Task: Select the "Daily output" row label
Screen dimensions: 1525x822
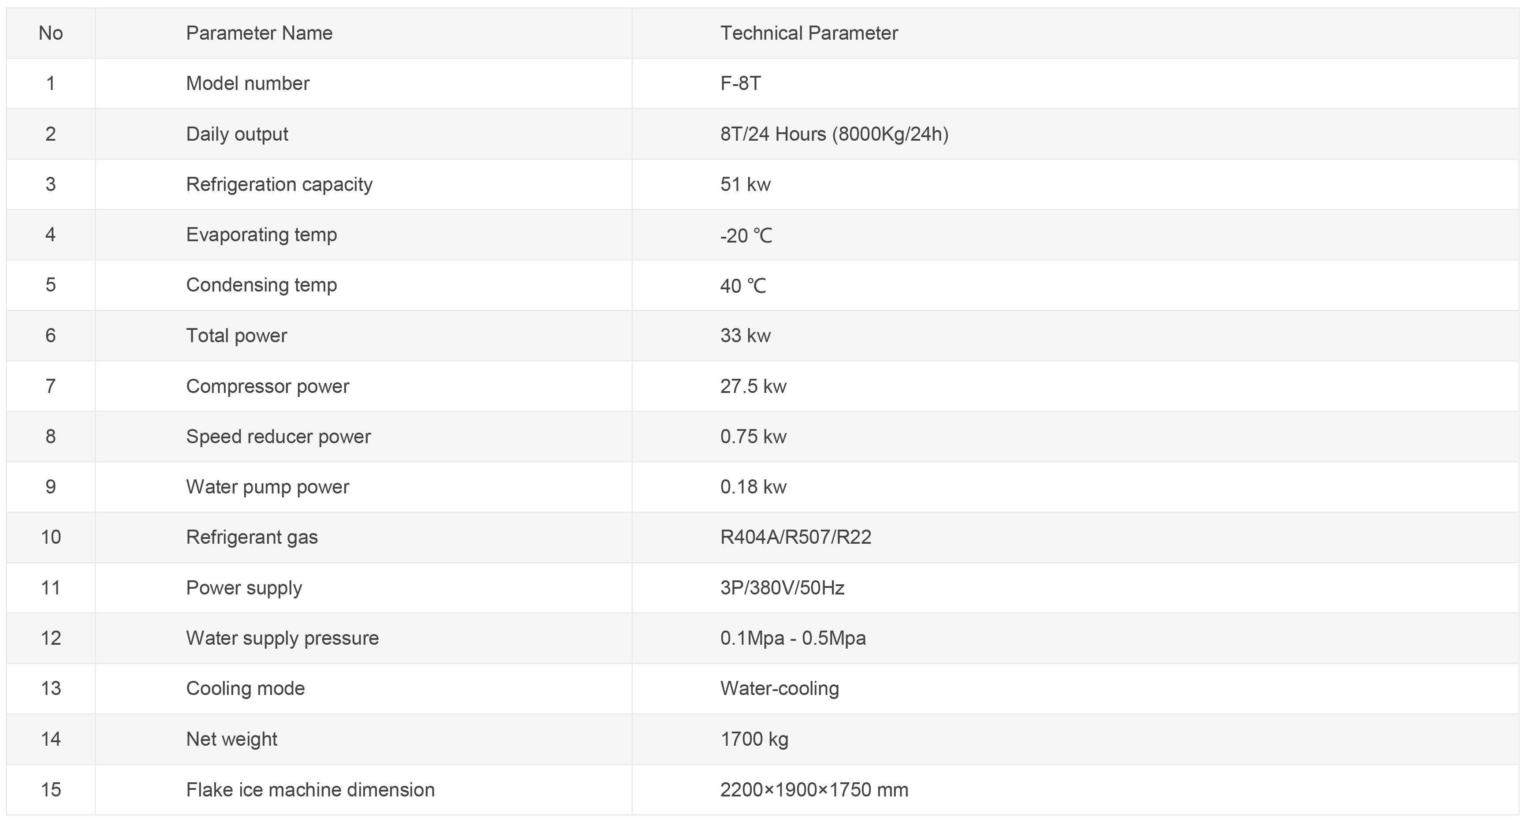Action: (237, 135)
